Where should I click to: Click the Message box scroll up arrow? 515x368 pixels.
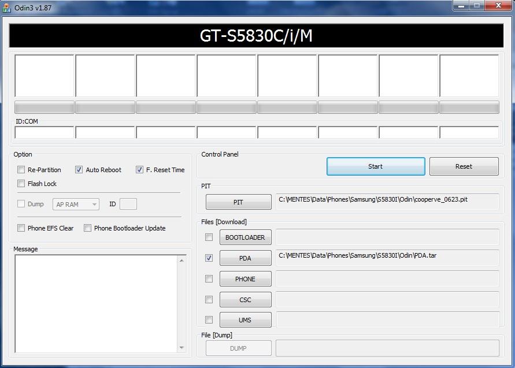click(181, 261)
